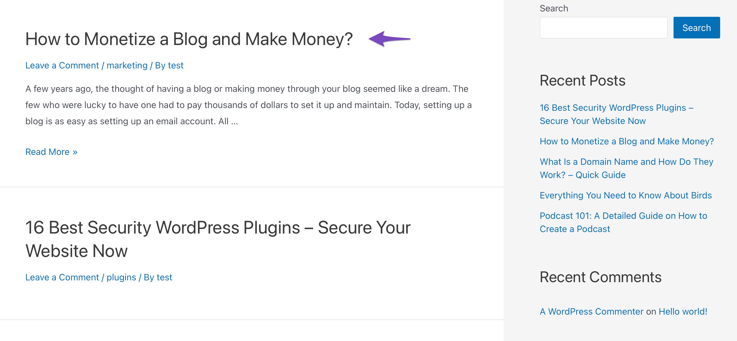737x341 pixels.
Task: Click the blue Search button
Action: (696, 28)
